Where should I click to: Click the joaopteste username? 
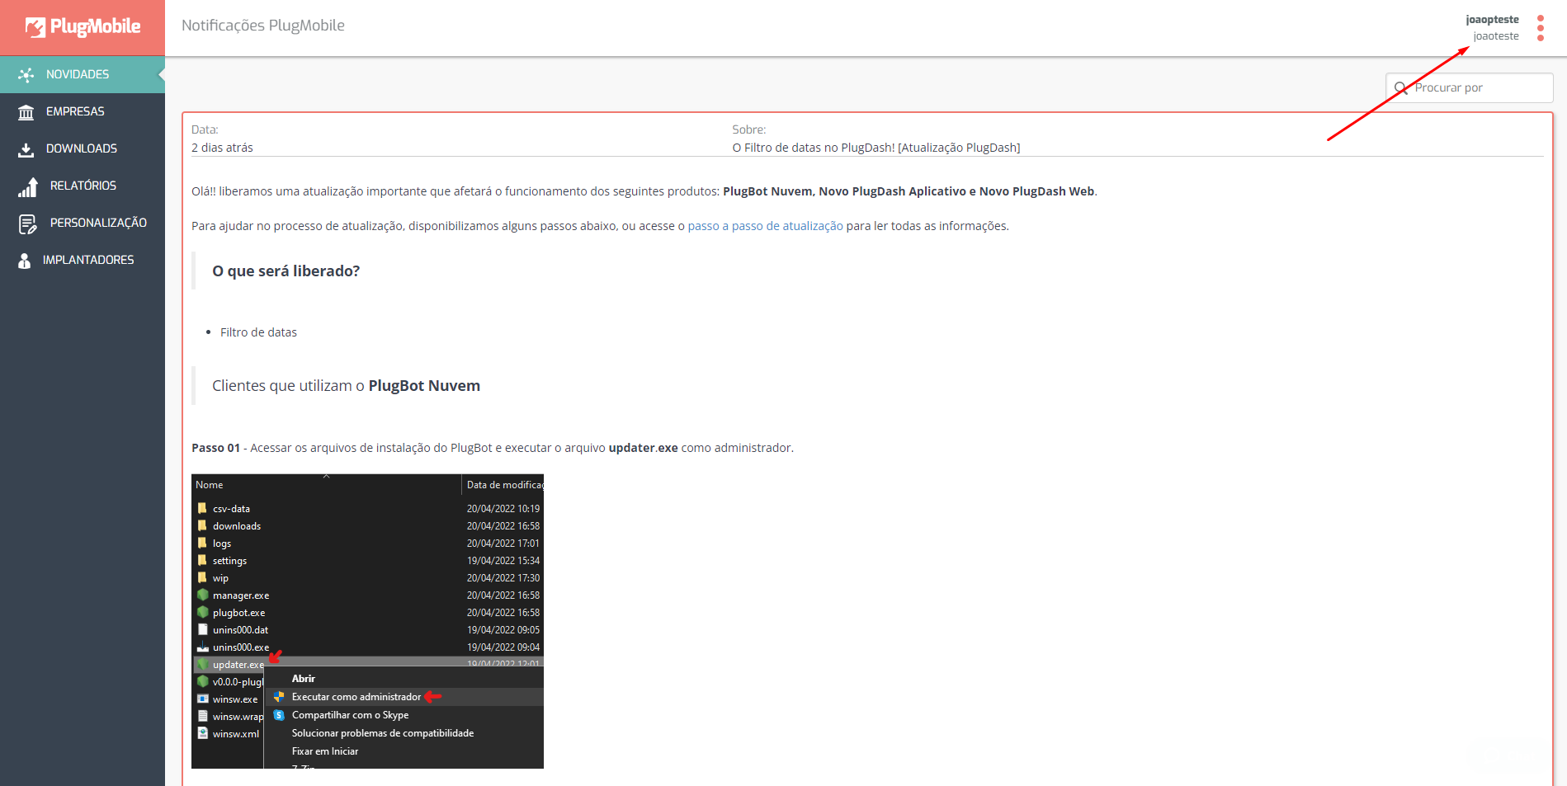click(x=1492, y=20)
